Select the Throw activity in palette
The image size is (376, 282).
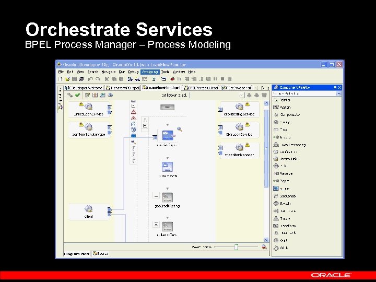(x=282, y=218)
